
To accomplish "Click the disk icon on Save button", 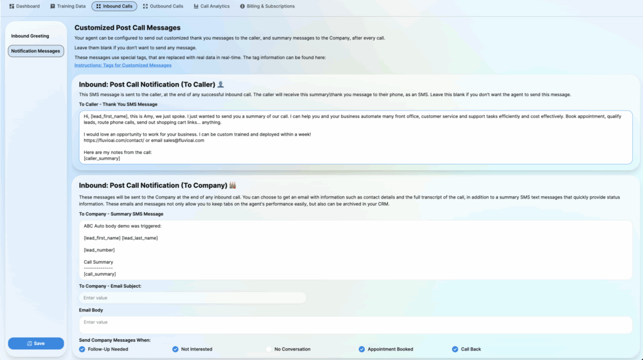I will click(x=30, y=344).
